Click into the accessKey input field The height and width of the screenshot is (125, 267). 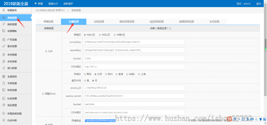point(134,42)
